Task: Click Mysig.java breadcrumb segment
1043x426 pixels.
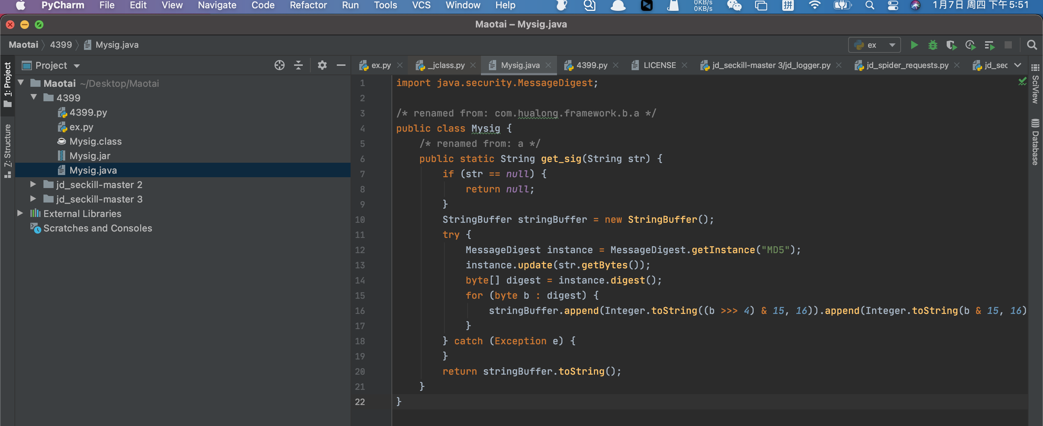Action: coord(111,45)
